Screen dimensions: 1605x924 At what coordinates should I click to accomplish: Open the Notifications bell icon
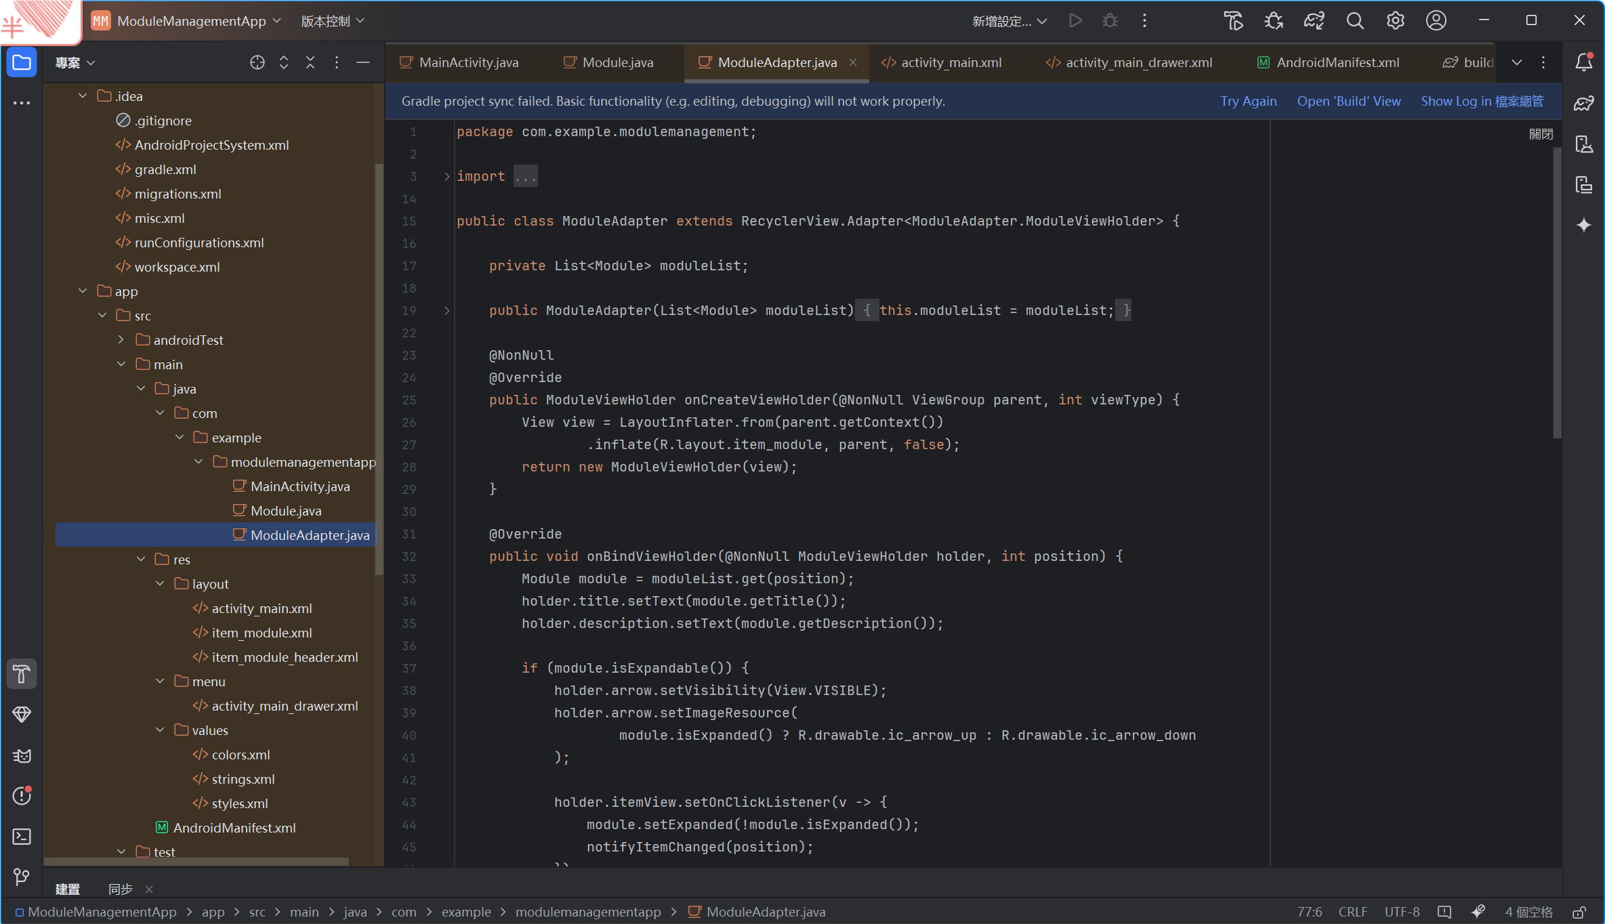[1584, 62]
